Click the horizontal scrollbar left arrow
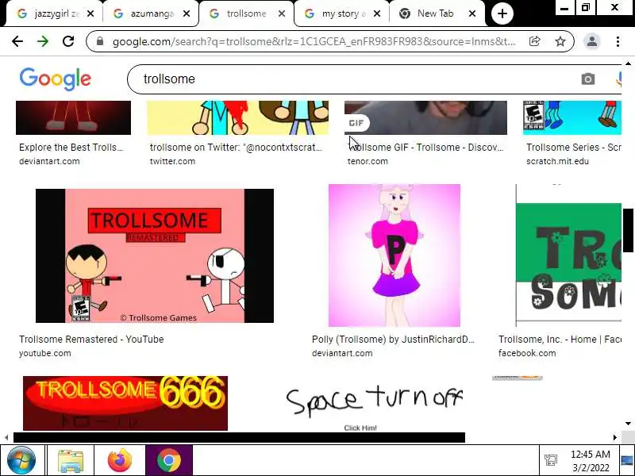The image size is (635, 476). point(6,437)
